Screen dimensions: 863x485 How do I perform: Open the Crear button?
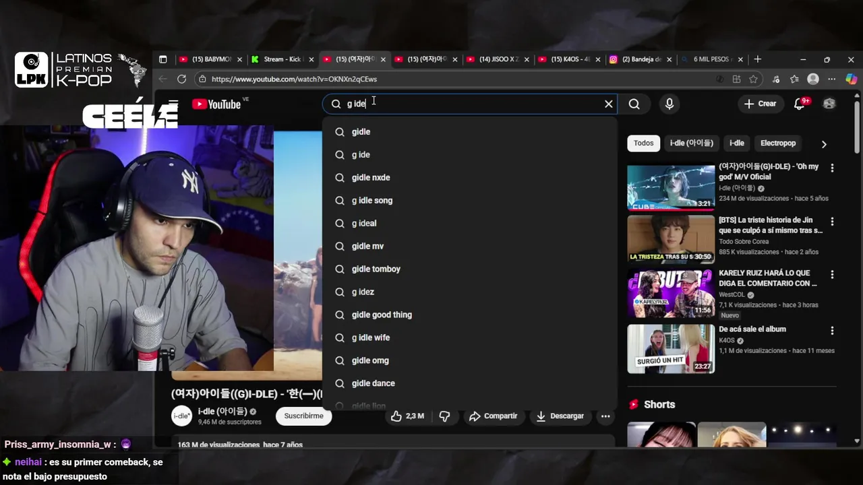point(760,104)
